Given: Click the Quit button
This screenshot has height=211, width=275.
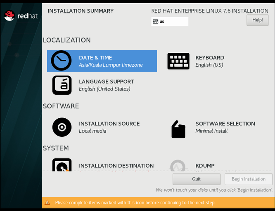Looking at the screenshot, I should (197, 179).
